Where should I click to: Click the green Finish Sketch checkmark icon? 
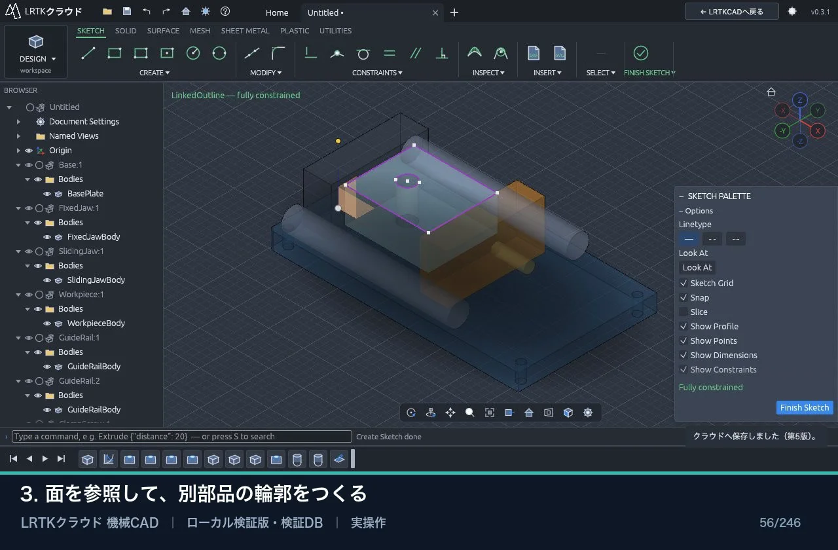(x=641, y=54)
